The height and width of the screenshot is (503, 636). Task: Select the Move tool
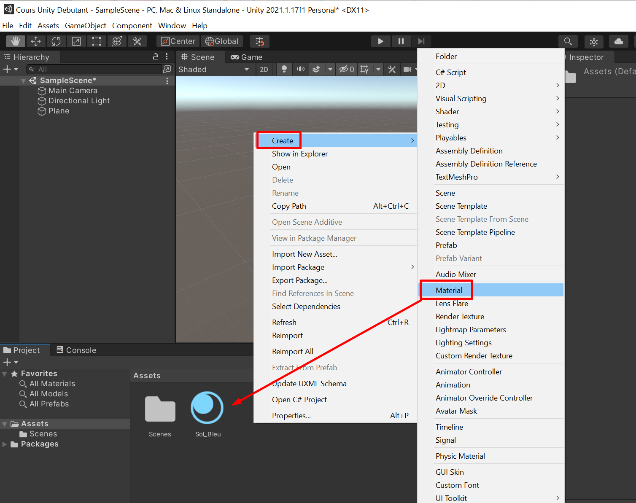pyautogui.click(x=36, y=41)
